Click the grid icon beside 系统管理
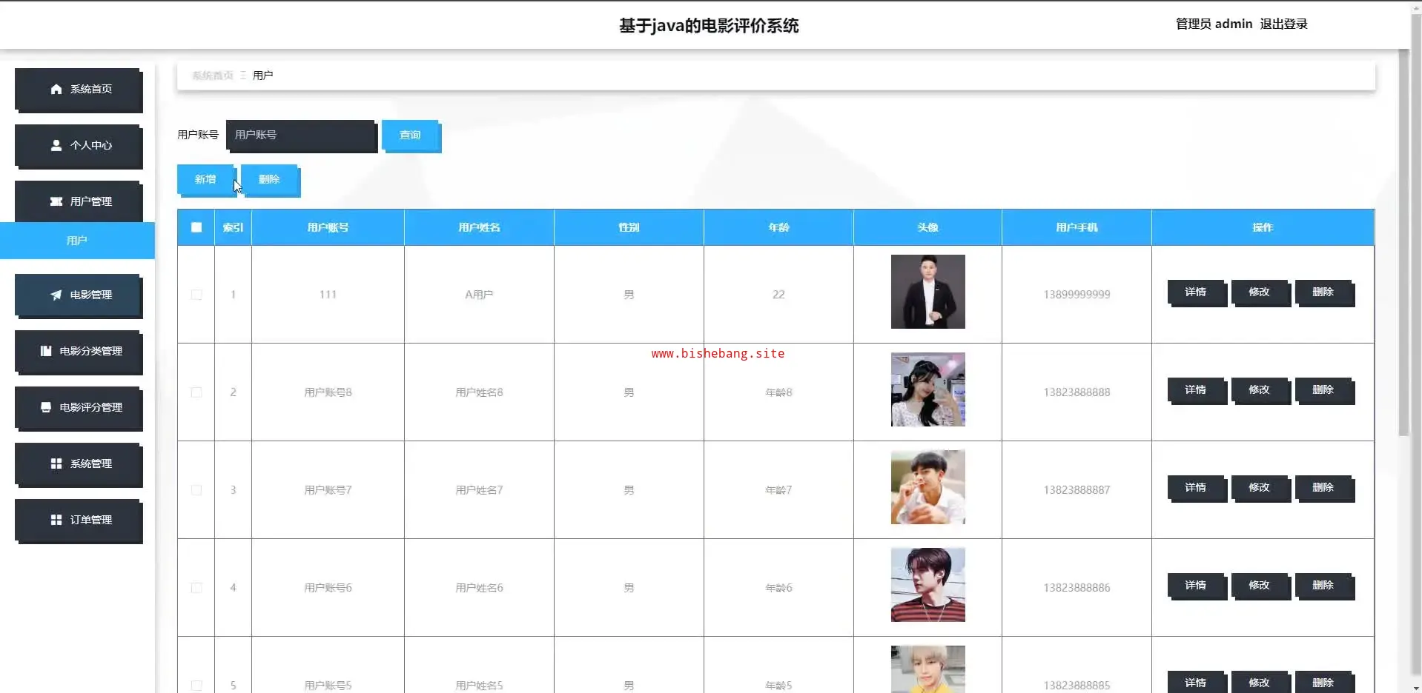This screenshot has width=1422, height=693. tap(56, 463)
